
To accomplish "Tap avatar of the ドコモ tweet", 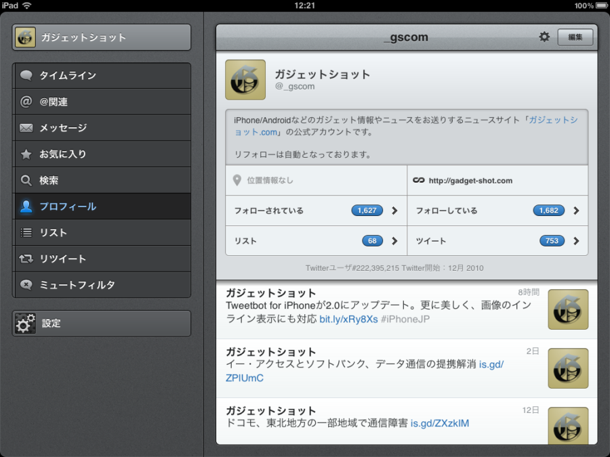I will pyautogui.click(x=568, y=426).
